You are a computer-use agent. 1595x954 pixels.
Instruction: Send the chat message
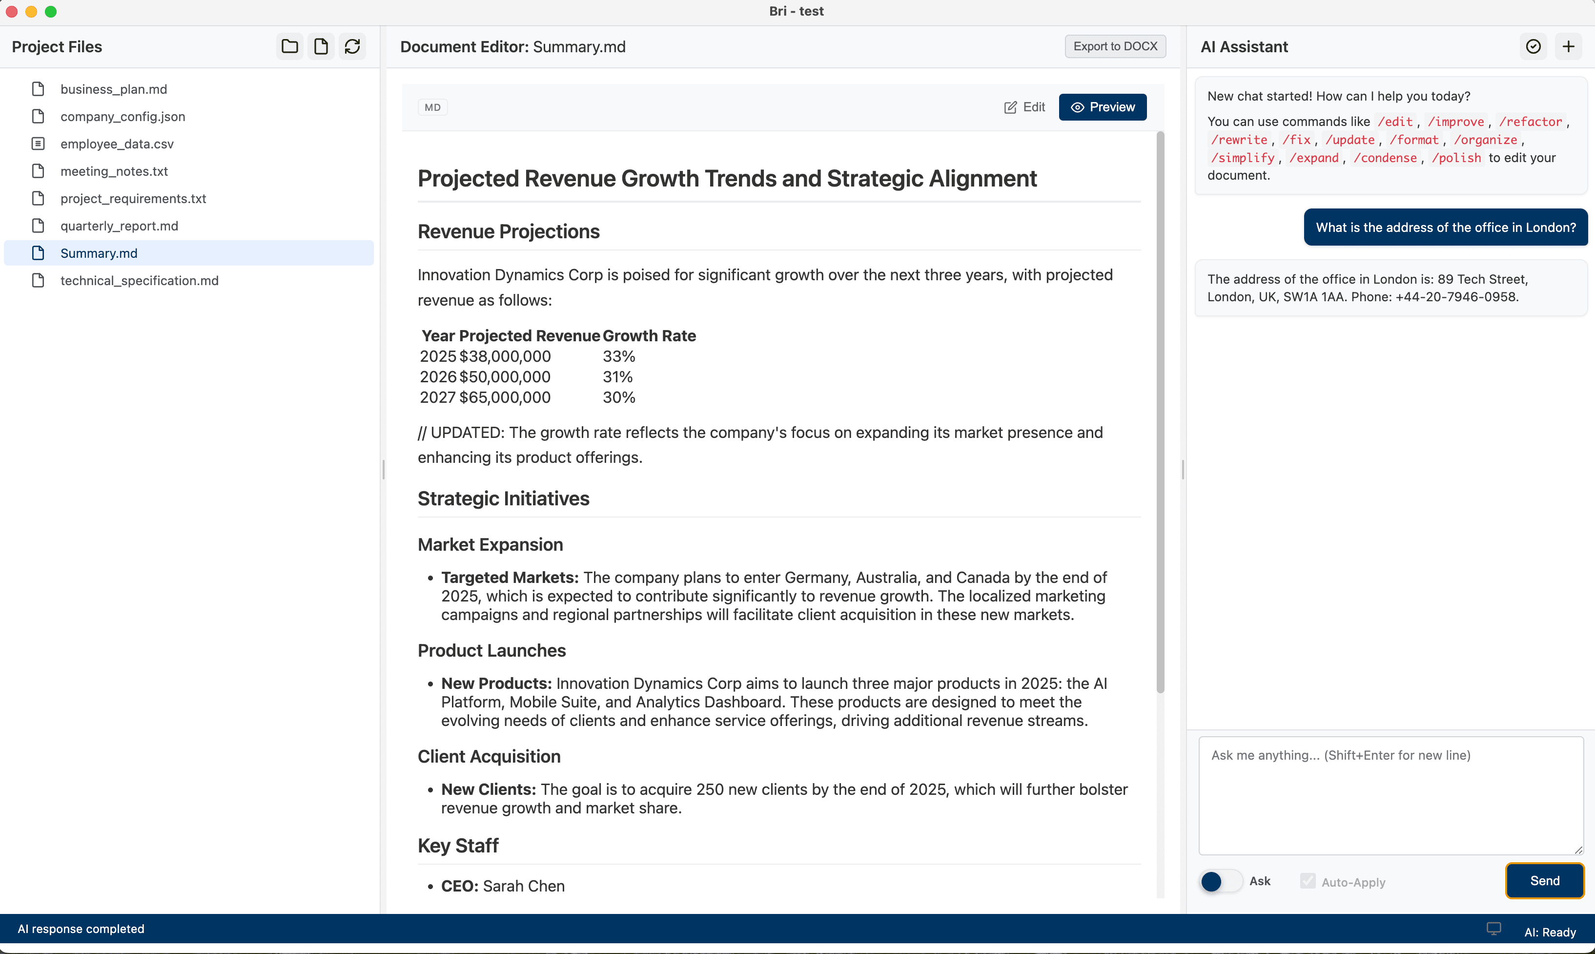[1544, 881]
